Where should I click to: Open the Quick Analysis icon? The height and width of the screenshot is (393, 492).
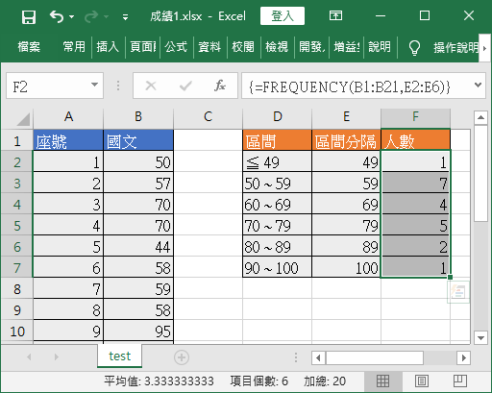pyautogui.click(x=458, y=292)
